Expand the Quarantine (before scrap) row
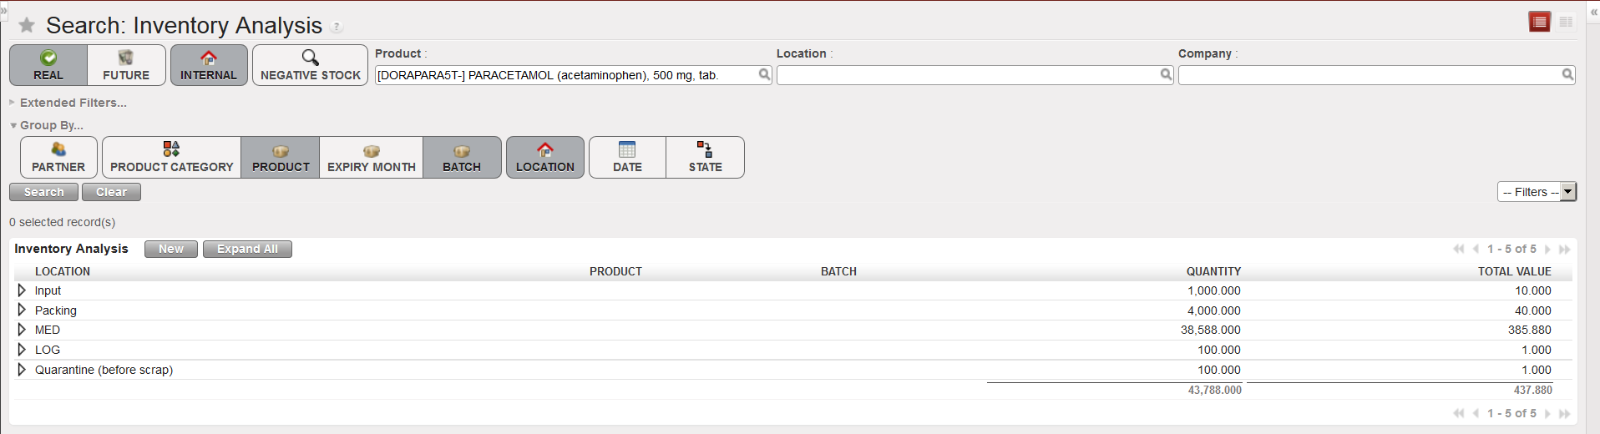 click(x=22, y=369)
